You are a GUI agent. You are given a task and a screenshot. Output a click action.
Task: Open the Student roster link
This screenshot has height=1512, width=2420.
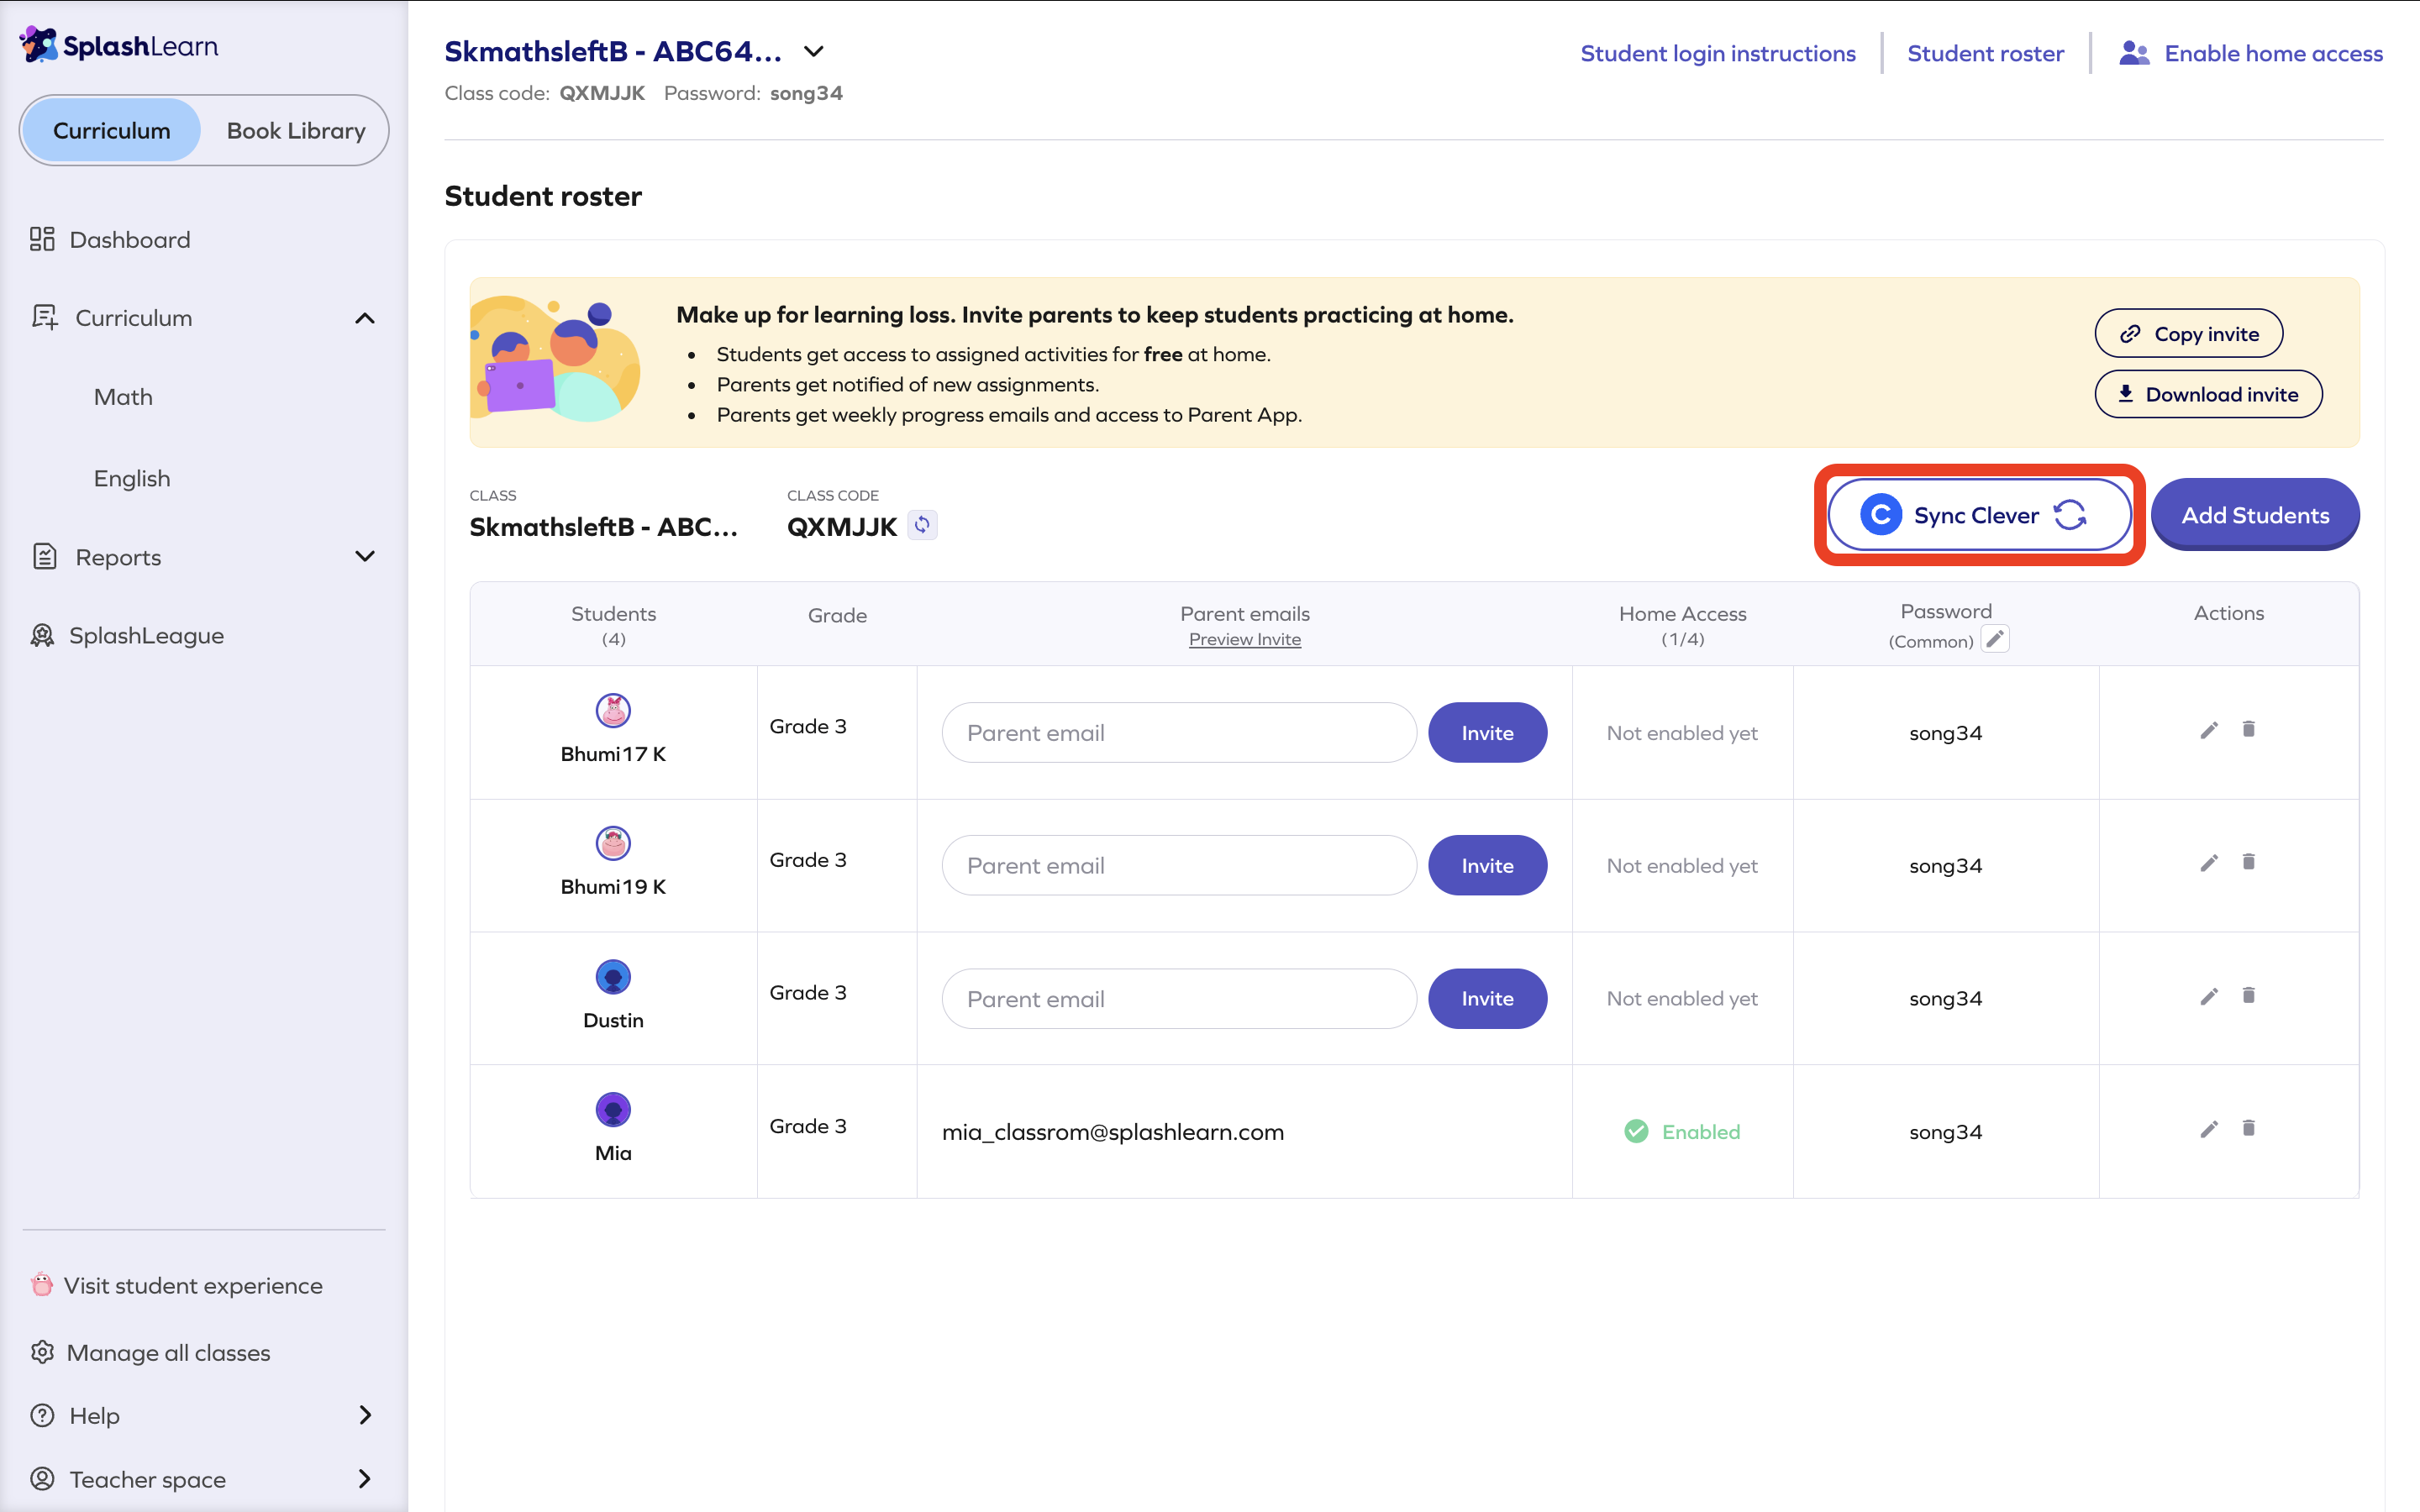(1985, 53)
